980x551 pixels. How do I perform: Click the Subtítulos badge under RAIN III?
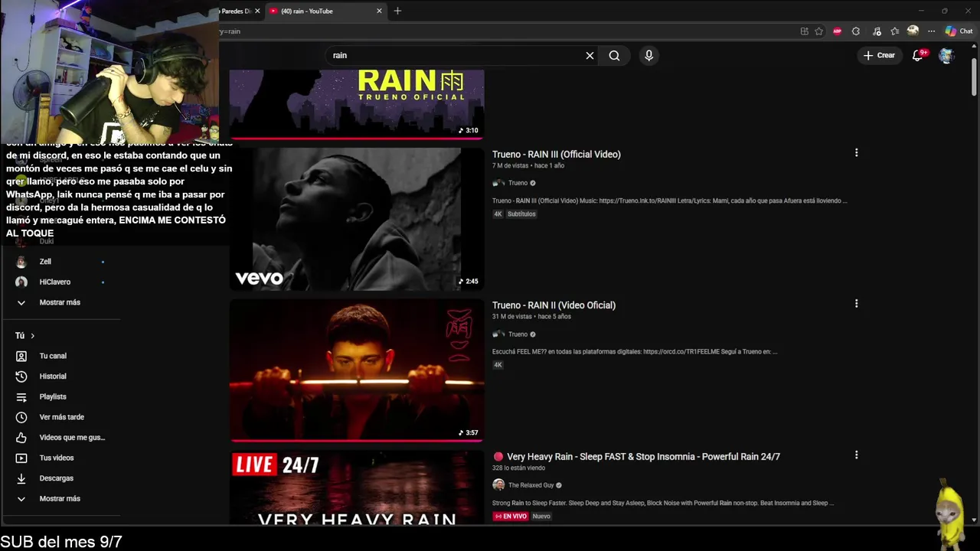pyautogui.click(x=521, y=214)
